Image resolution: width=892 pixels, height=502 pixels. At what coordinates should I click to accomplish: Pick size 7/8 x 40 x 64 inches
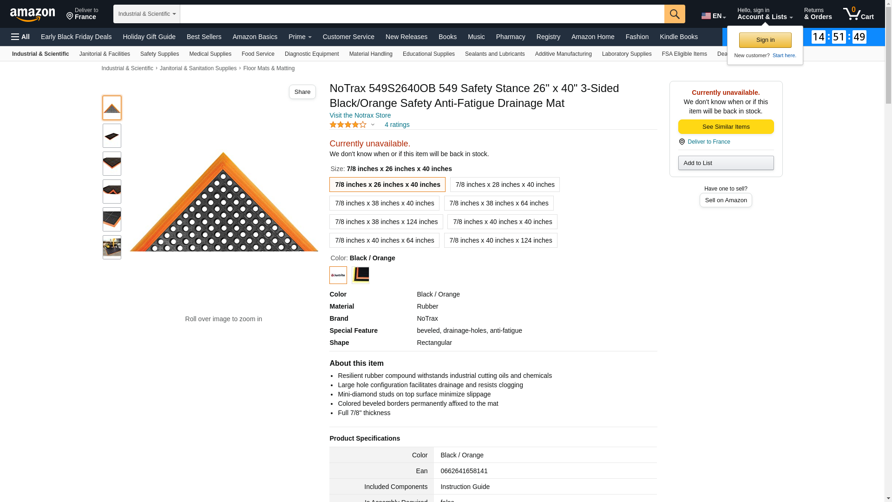pyautogui.click(x=384, y=240)
